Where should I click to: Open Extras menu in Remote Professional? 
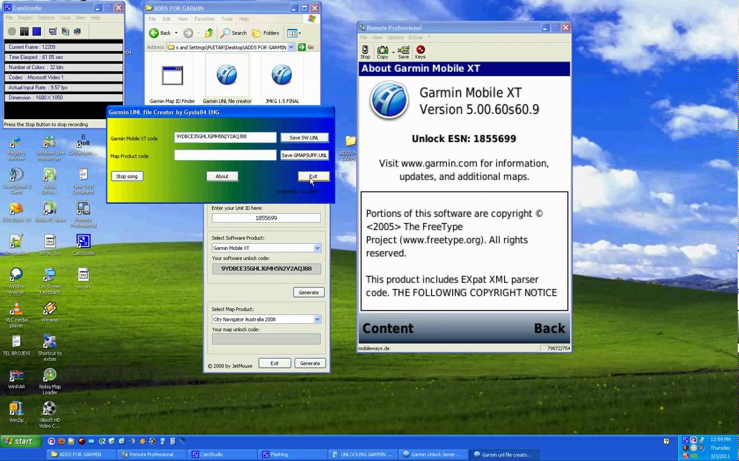pyautogui.click(x=415, y=37)
